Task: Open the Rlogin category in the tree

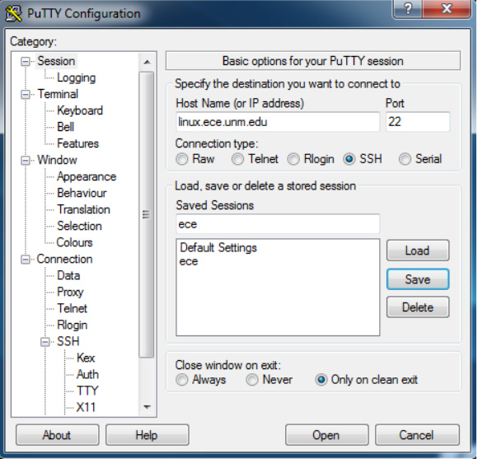Action: coord(73,326)
